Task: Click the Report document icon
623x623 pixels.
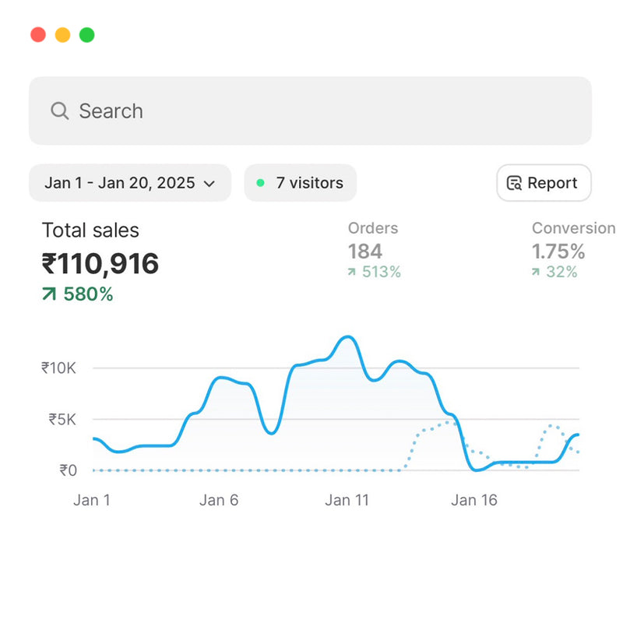Action: (x=514, y=184)
